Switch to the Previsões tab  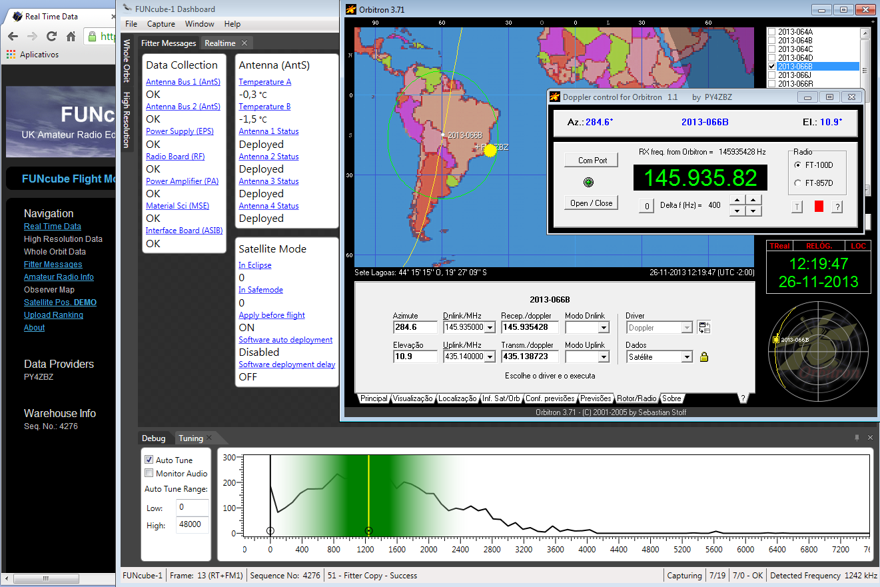[x=596, y=398]
